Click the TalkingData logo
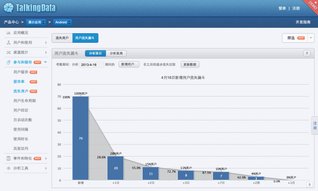Image resolution: width=318 pixels, height=191 pixels. pyautogui.click(x=29, y=8)
